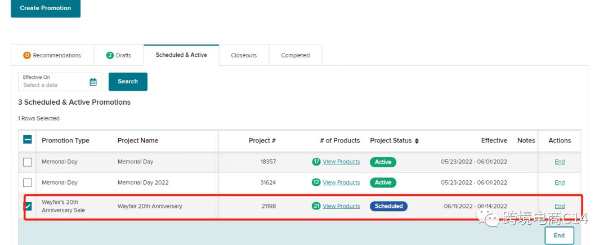Select the orange 0 Recommendations badge
608x245 pixels.
click(x=27, y=55)
